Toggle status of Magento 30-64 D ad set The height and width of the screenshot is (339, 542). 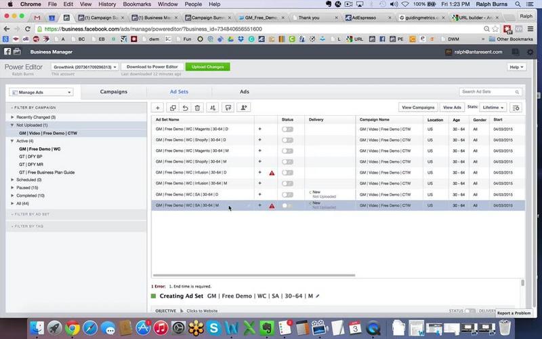(x=287, y=129)
